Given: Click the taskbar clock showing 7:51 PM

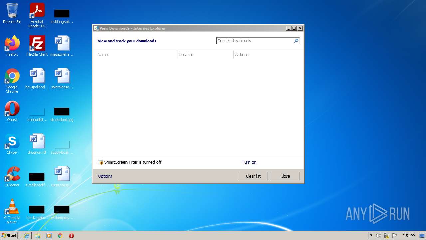Looking at the screenshot, I should tap(409, 236).
